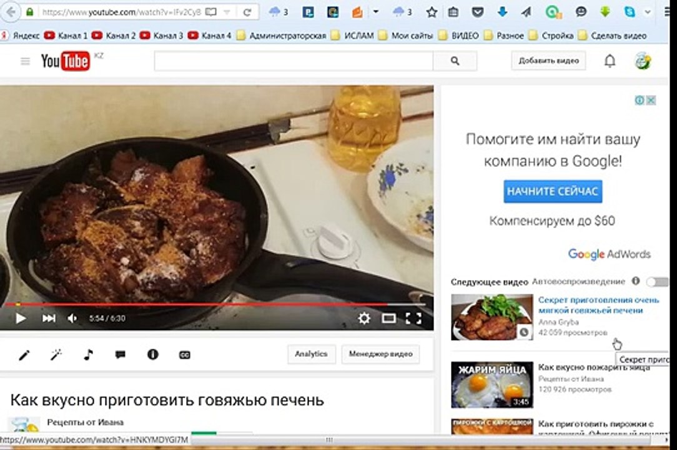Open Менеджер видео button
This screenshot has width=677, height=450.
(380, 354)
